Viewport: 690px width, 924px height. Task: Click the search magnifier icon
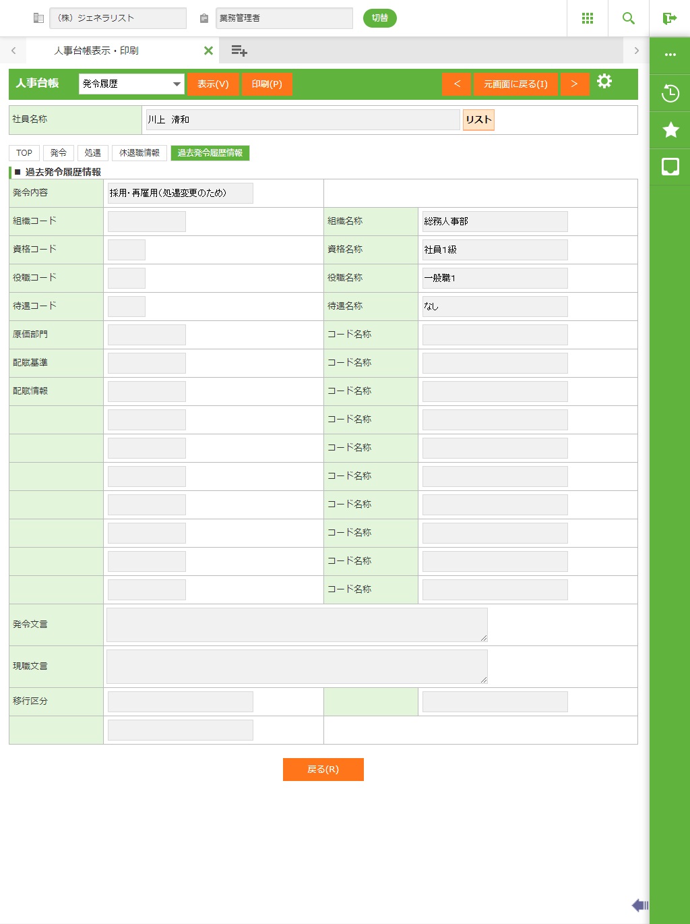click(628, 18)
